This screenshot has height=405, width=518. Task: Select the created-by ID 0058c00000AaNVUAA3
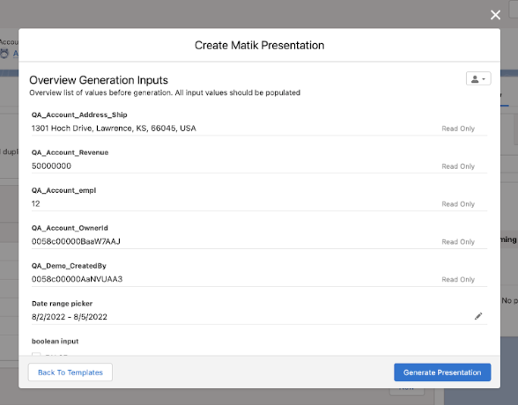[77, 279]
